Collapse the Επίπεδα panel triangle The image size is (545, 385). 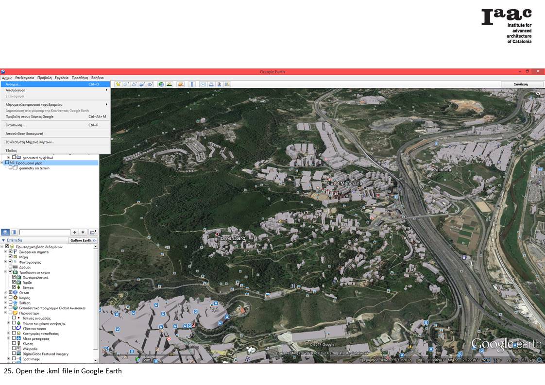[3, 240]
